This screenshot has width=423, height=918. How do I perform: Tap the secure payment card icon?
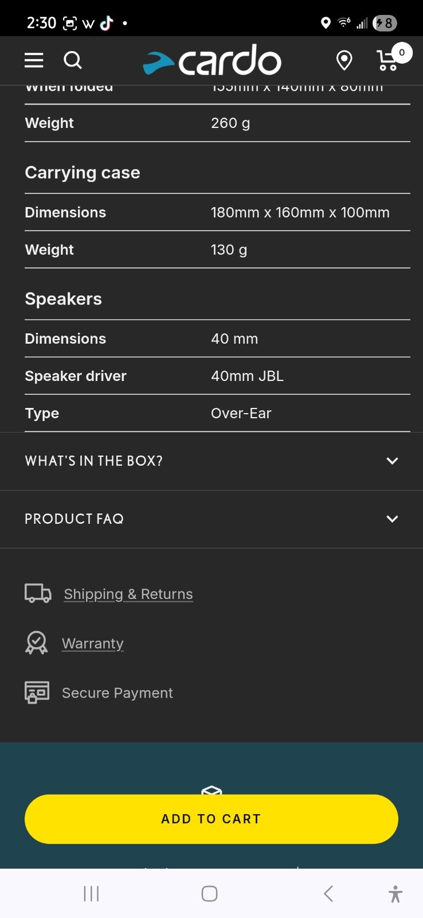pyautogui.click(x=37, y=692)
